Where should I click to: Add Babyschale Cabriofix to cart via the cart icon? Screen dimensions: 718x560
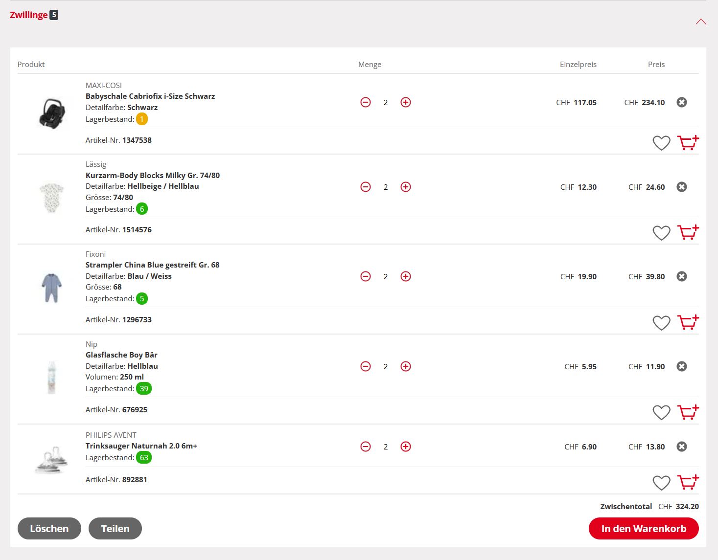(688, 142)
